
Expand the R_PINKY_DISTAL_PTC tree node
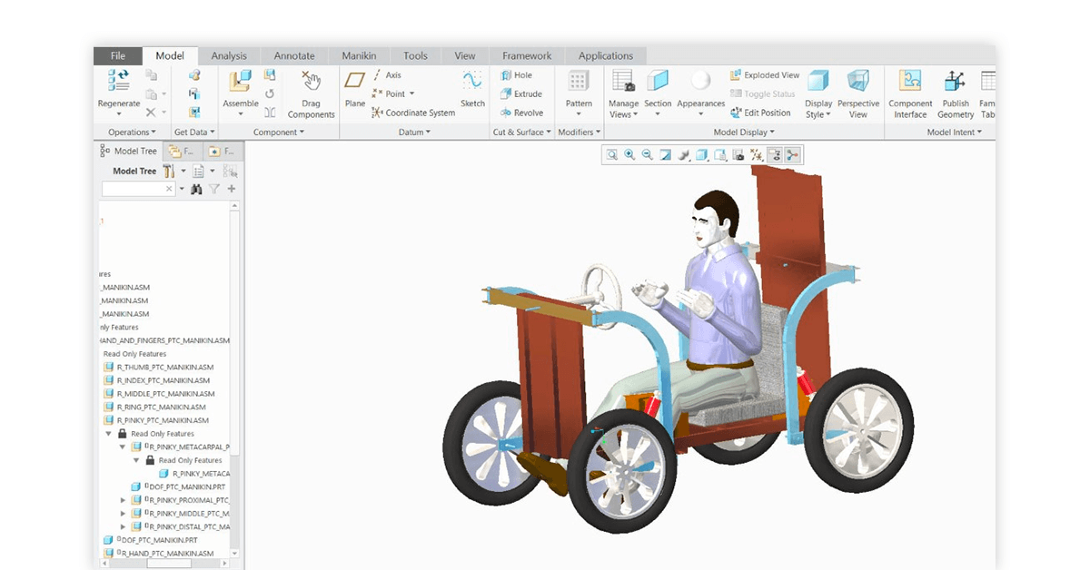click(124, 526)
